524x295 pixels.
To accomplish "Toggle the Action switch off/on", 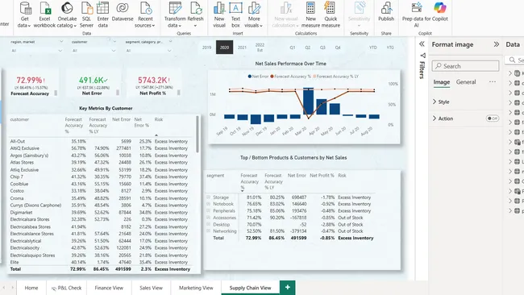I will pyautogui.click(x=493, y=118).
